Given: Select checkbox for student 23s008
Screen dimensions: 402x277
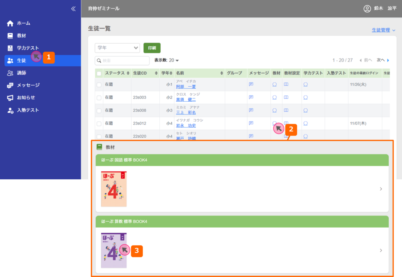Looking at the screenshot, I should click(99, 111).
